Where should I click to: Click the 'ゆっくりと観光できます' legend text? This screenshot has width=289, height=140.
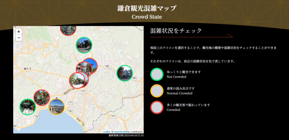(x=183, y=72)
